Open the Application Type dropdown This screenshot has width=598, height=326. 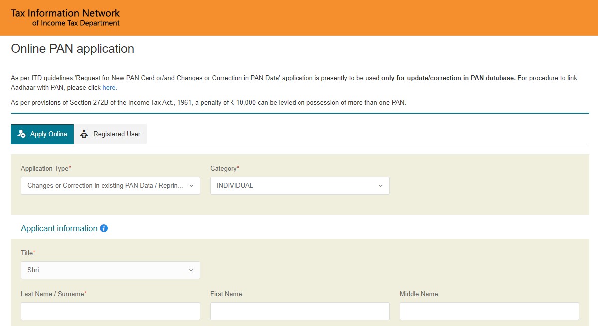tap(111, 185)
